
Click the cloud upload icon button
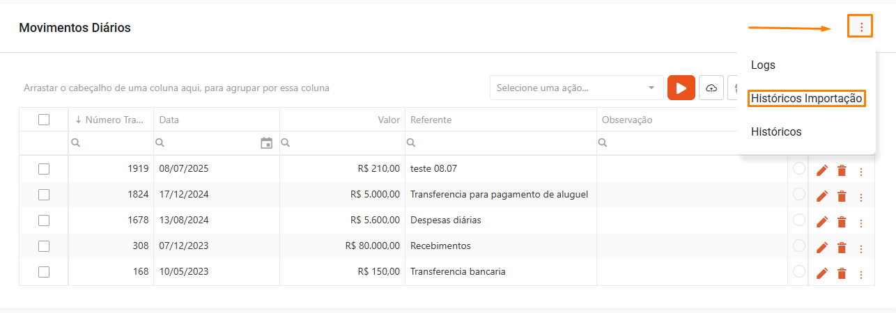click(x=711, y=88)
